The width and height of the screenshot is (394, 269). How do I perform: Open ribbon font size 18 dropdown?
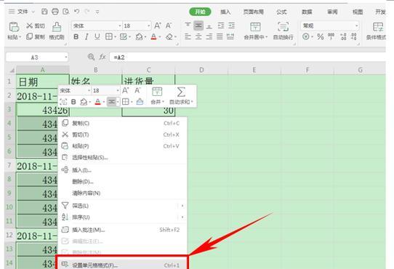click(x=149, y=26)
